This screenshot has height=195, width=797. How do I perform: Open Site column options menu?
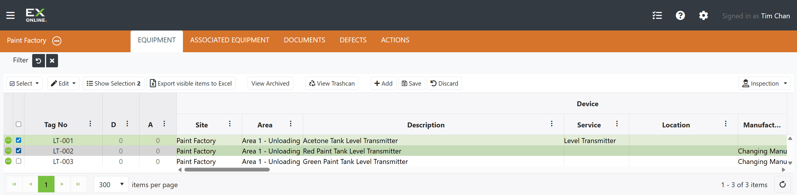click(230, 124)
